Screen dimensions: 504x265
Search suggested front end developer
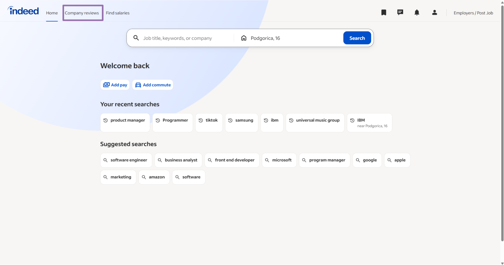(232, 160)
